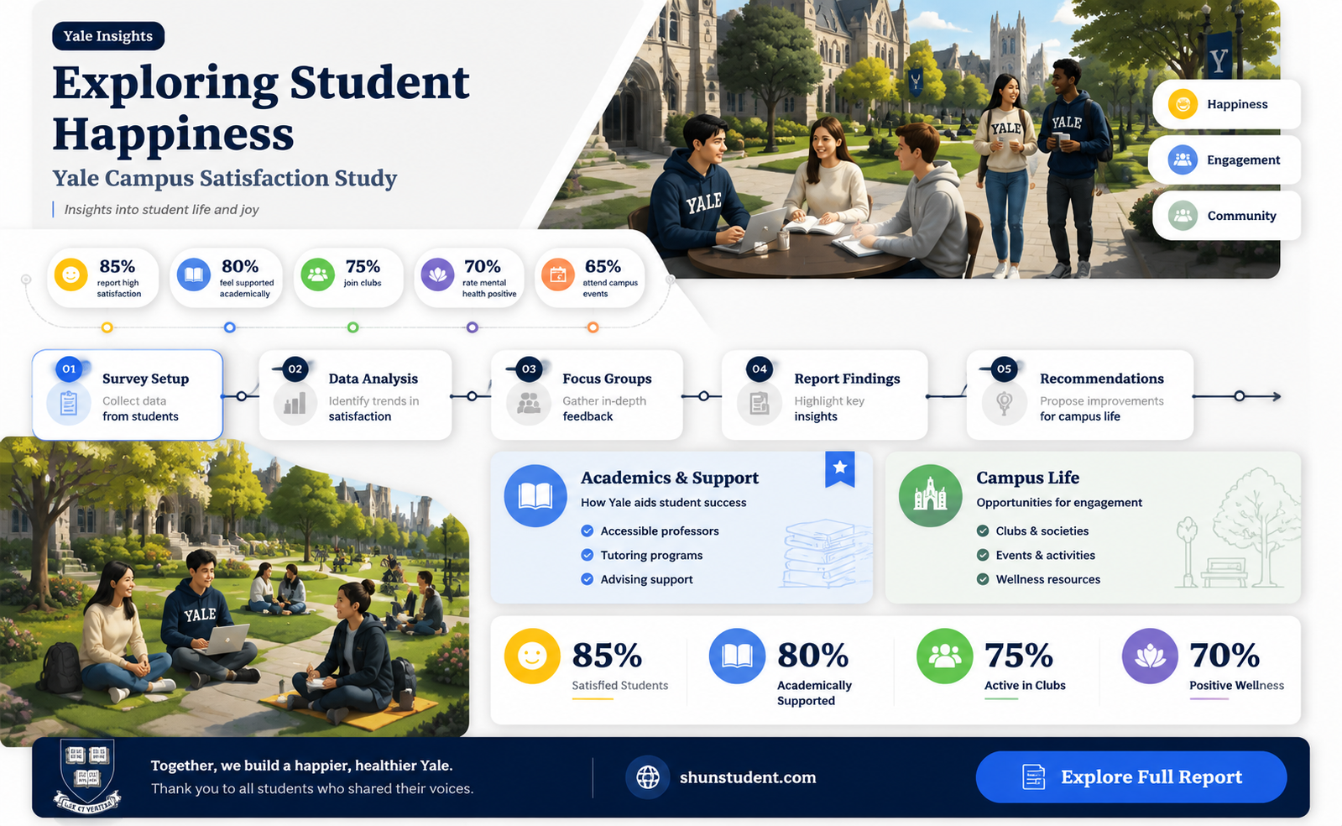Click the Yale Insights badge
The image size is (1342, 826).
[108, 36]
